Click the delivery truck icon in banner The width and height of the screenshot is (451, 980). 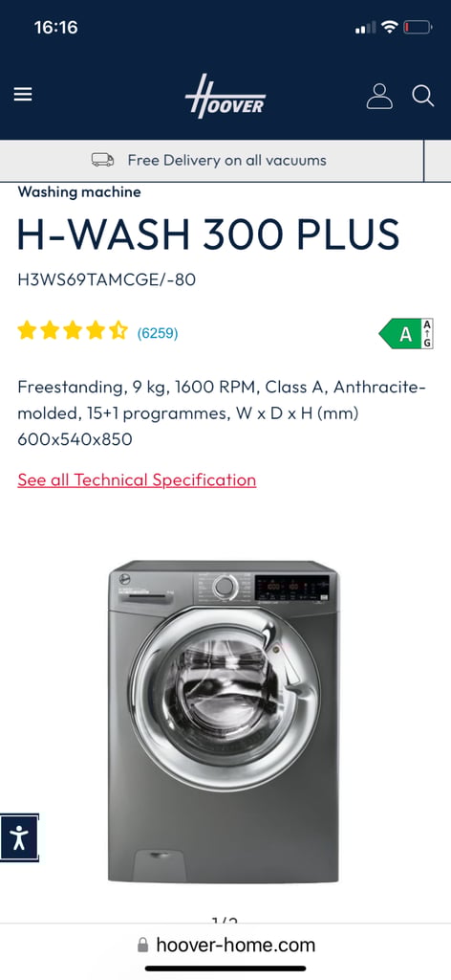pyautogui.click(x=103, y=160)
